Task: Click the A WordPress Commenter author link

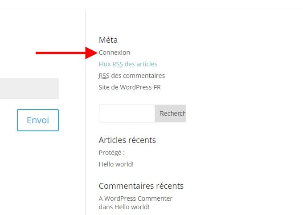Action: pos(135,199)
